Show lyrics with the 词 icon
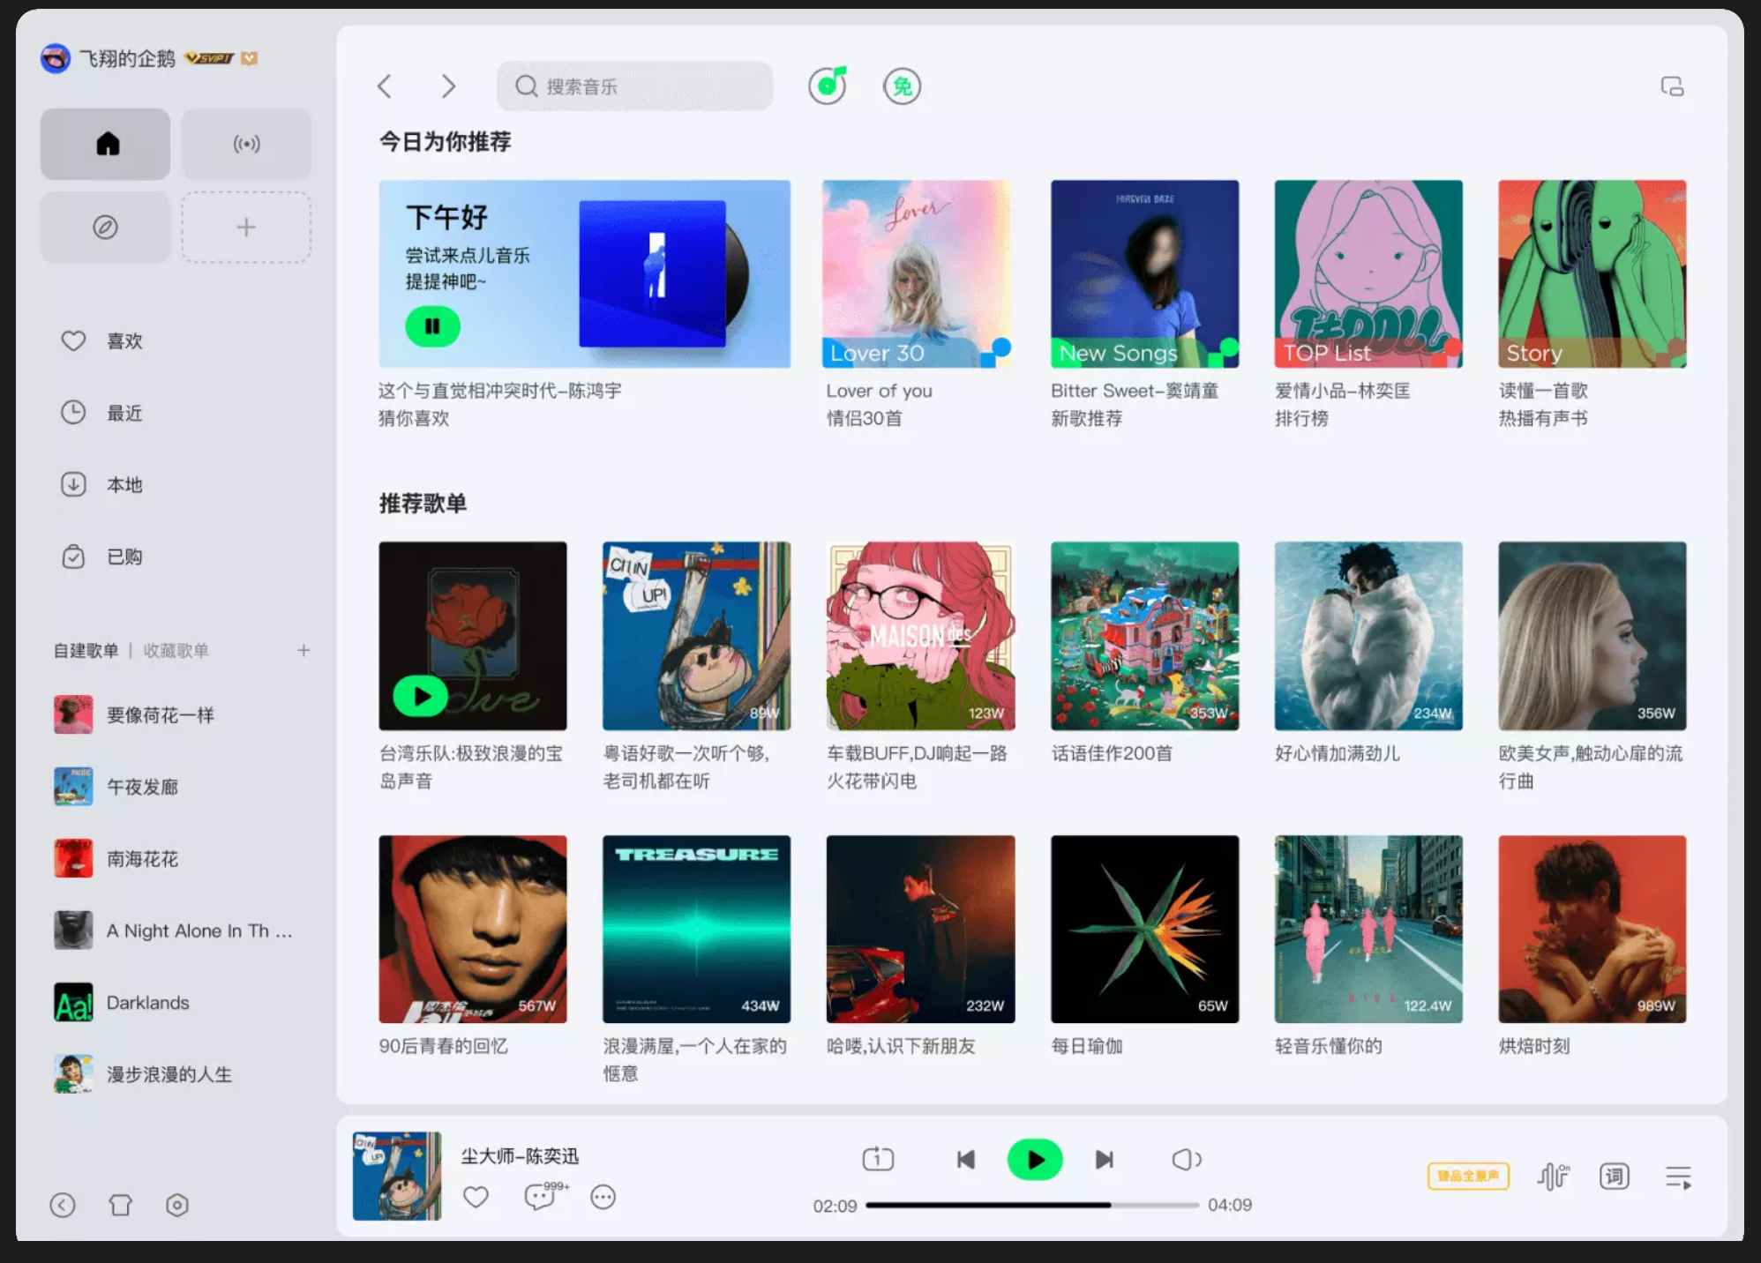This screenshot has width=1761, height=1263. pos(1615,1177)
